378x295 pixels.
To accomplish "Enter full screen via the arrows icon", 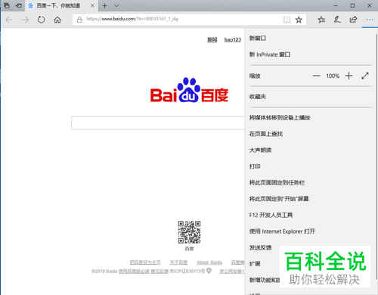I will (365, 76).
